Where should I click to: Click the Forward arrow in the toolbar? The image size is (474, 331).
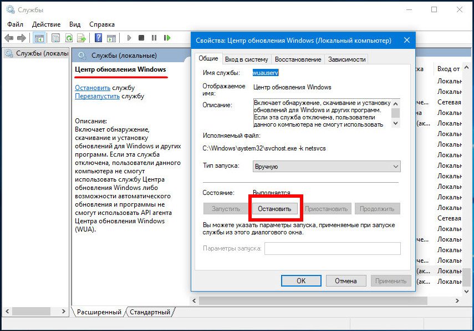pyautogui.click(x=22, y=38)
